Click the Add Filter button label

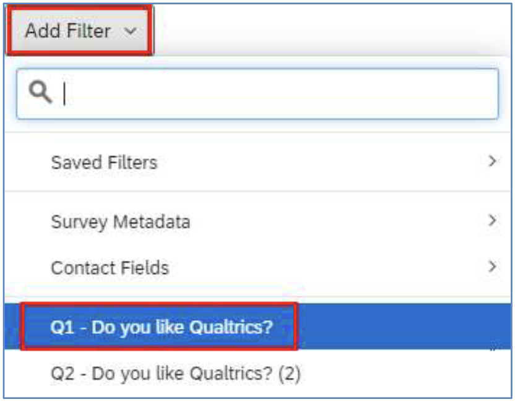pos(67,31)
